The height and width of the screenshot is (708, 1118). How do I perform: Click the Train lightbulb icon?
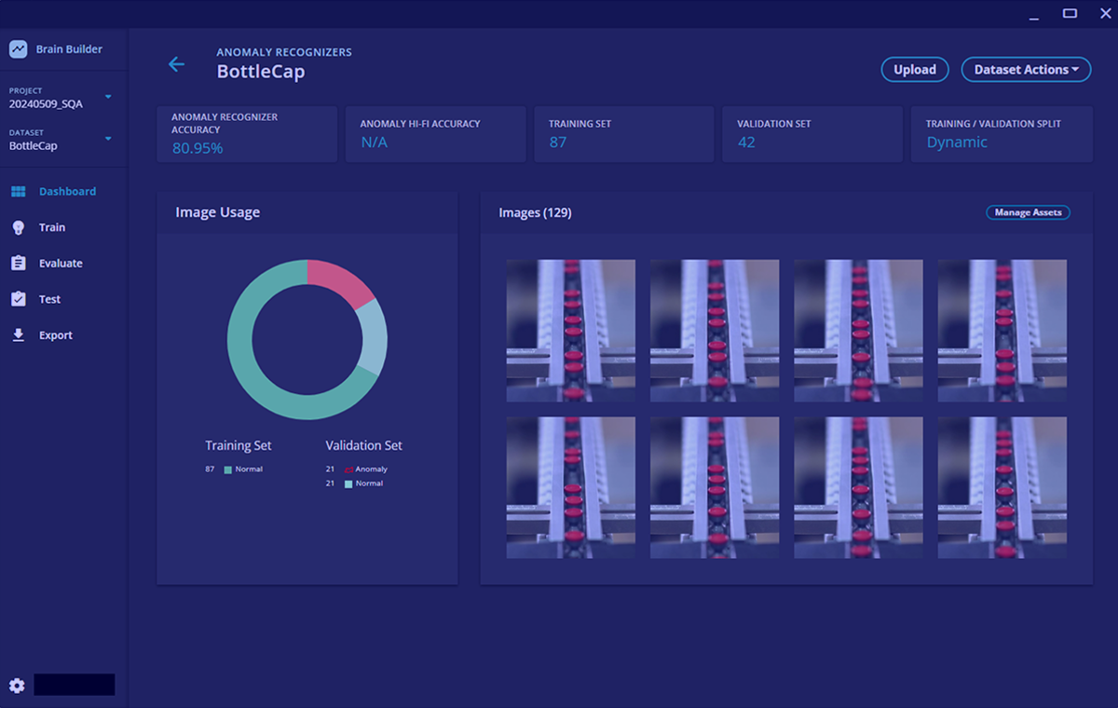pos(18,227)
